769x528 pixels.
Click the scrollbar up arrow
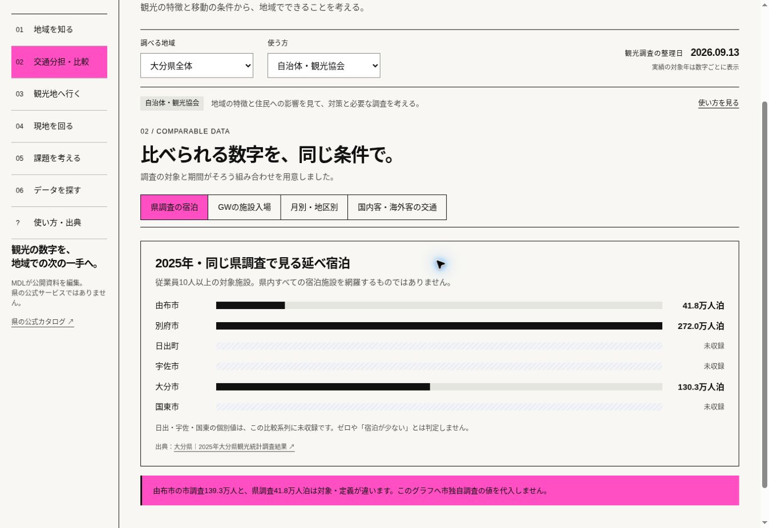pyautogui.click(x=764, y=5)
